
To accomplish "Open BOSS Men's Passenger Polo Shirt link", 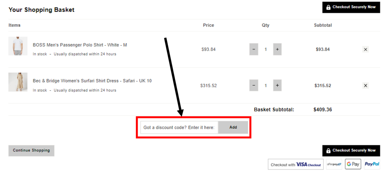I will click(80, 45).
